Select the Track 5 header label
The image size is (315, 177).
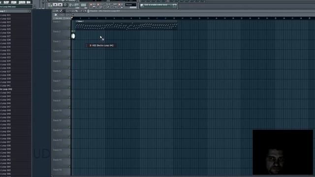tap(57, 61)
